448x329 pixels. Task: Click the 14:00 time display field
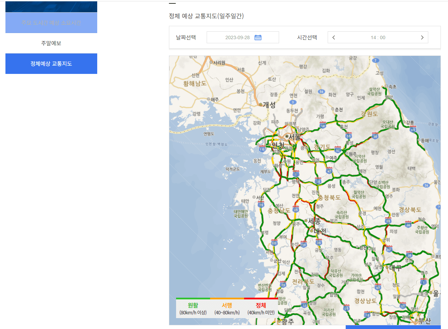pos(378,37)
